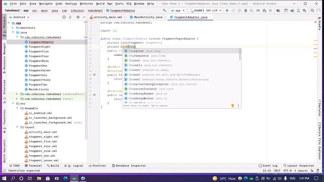Viewport: 324px width, 182px height.
Task: Collapse the layout folder
Action: click(17, 127)
